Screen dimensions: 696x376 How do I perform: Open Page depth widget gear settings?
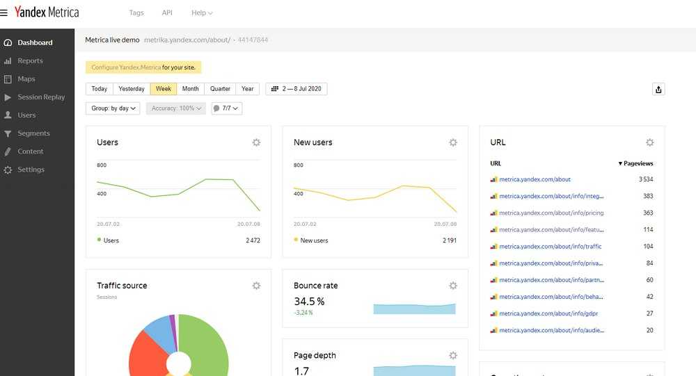click(453, 355)
